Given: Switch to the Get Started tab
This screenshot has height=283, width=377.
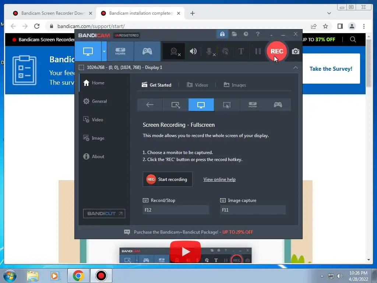Looking at the screenshot, I should (x=156, y=85).
